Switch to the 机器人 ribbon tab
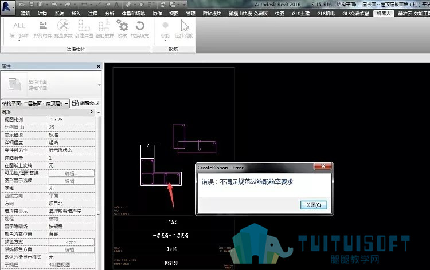Screen dimensions: 430x270 [383, 13]
